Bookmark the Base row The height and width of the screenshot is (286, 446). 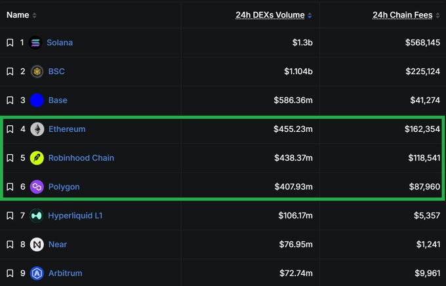(x=10, y=100)
